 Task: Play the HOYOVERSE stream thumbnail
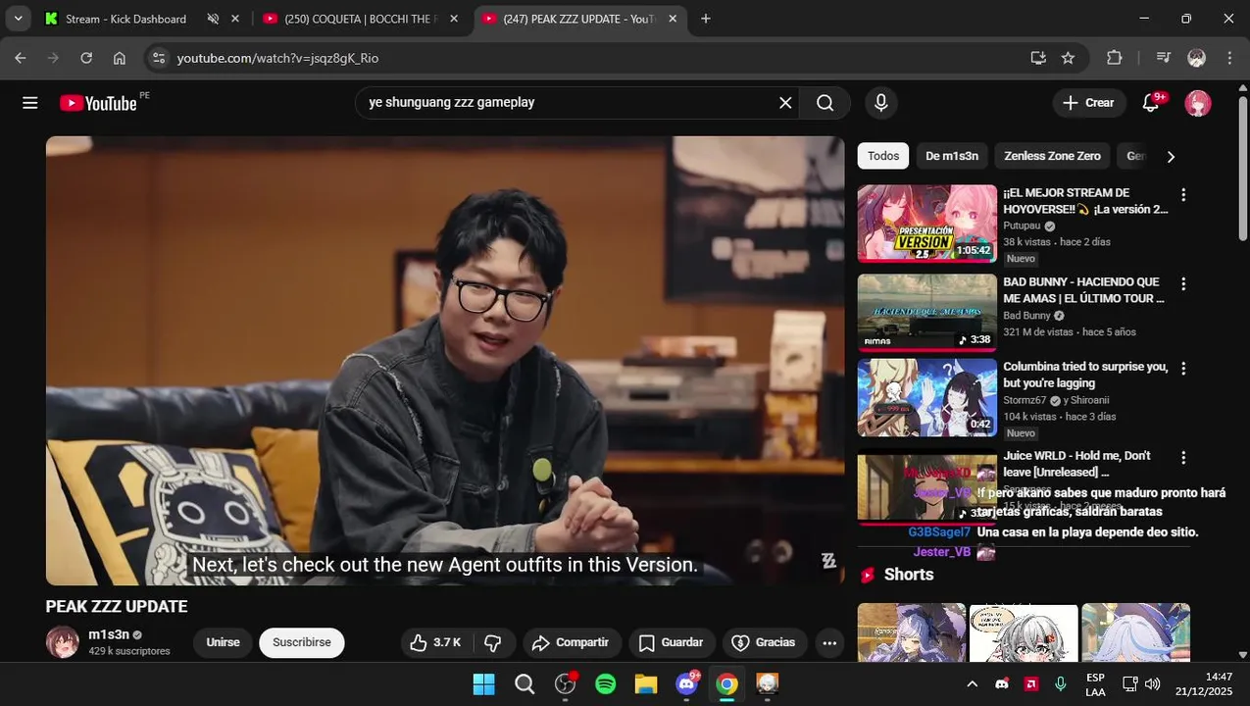tap(926, 224)
